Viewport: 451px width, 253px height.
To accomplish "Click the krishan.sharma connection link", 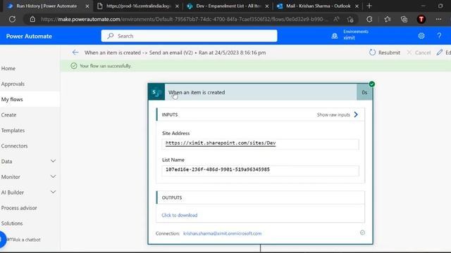I will pos(223,233).
